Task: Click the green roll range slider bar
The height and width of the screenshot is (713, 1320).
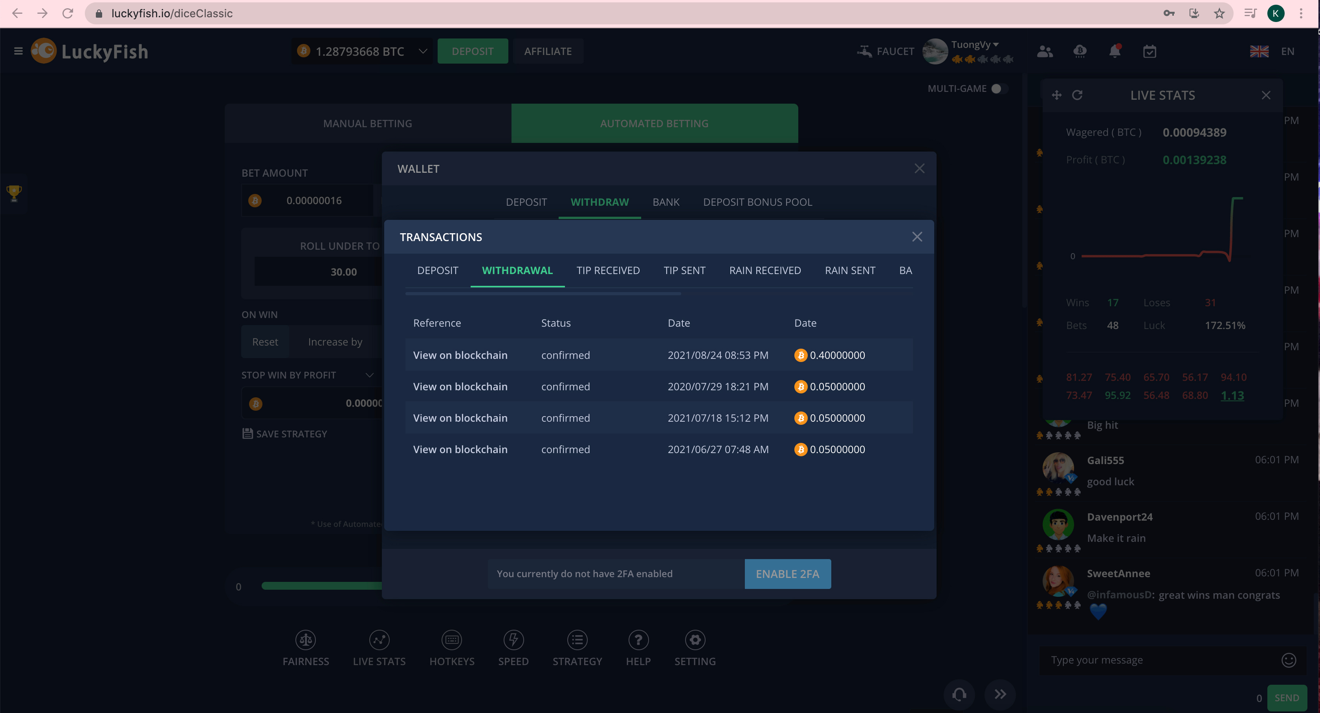Action: coord(321,585)
